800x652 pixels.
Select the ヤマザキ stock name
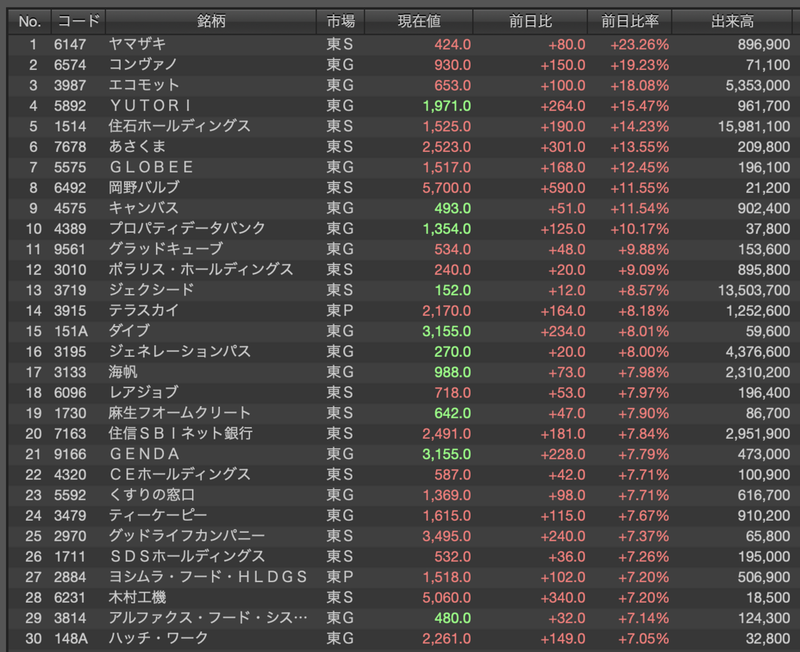137,44
